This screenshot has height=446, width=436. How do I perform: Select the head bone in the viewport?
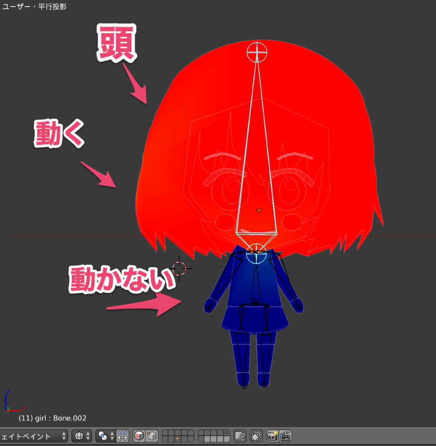pos(257,152)
